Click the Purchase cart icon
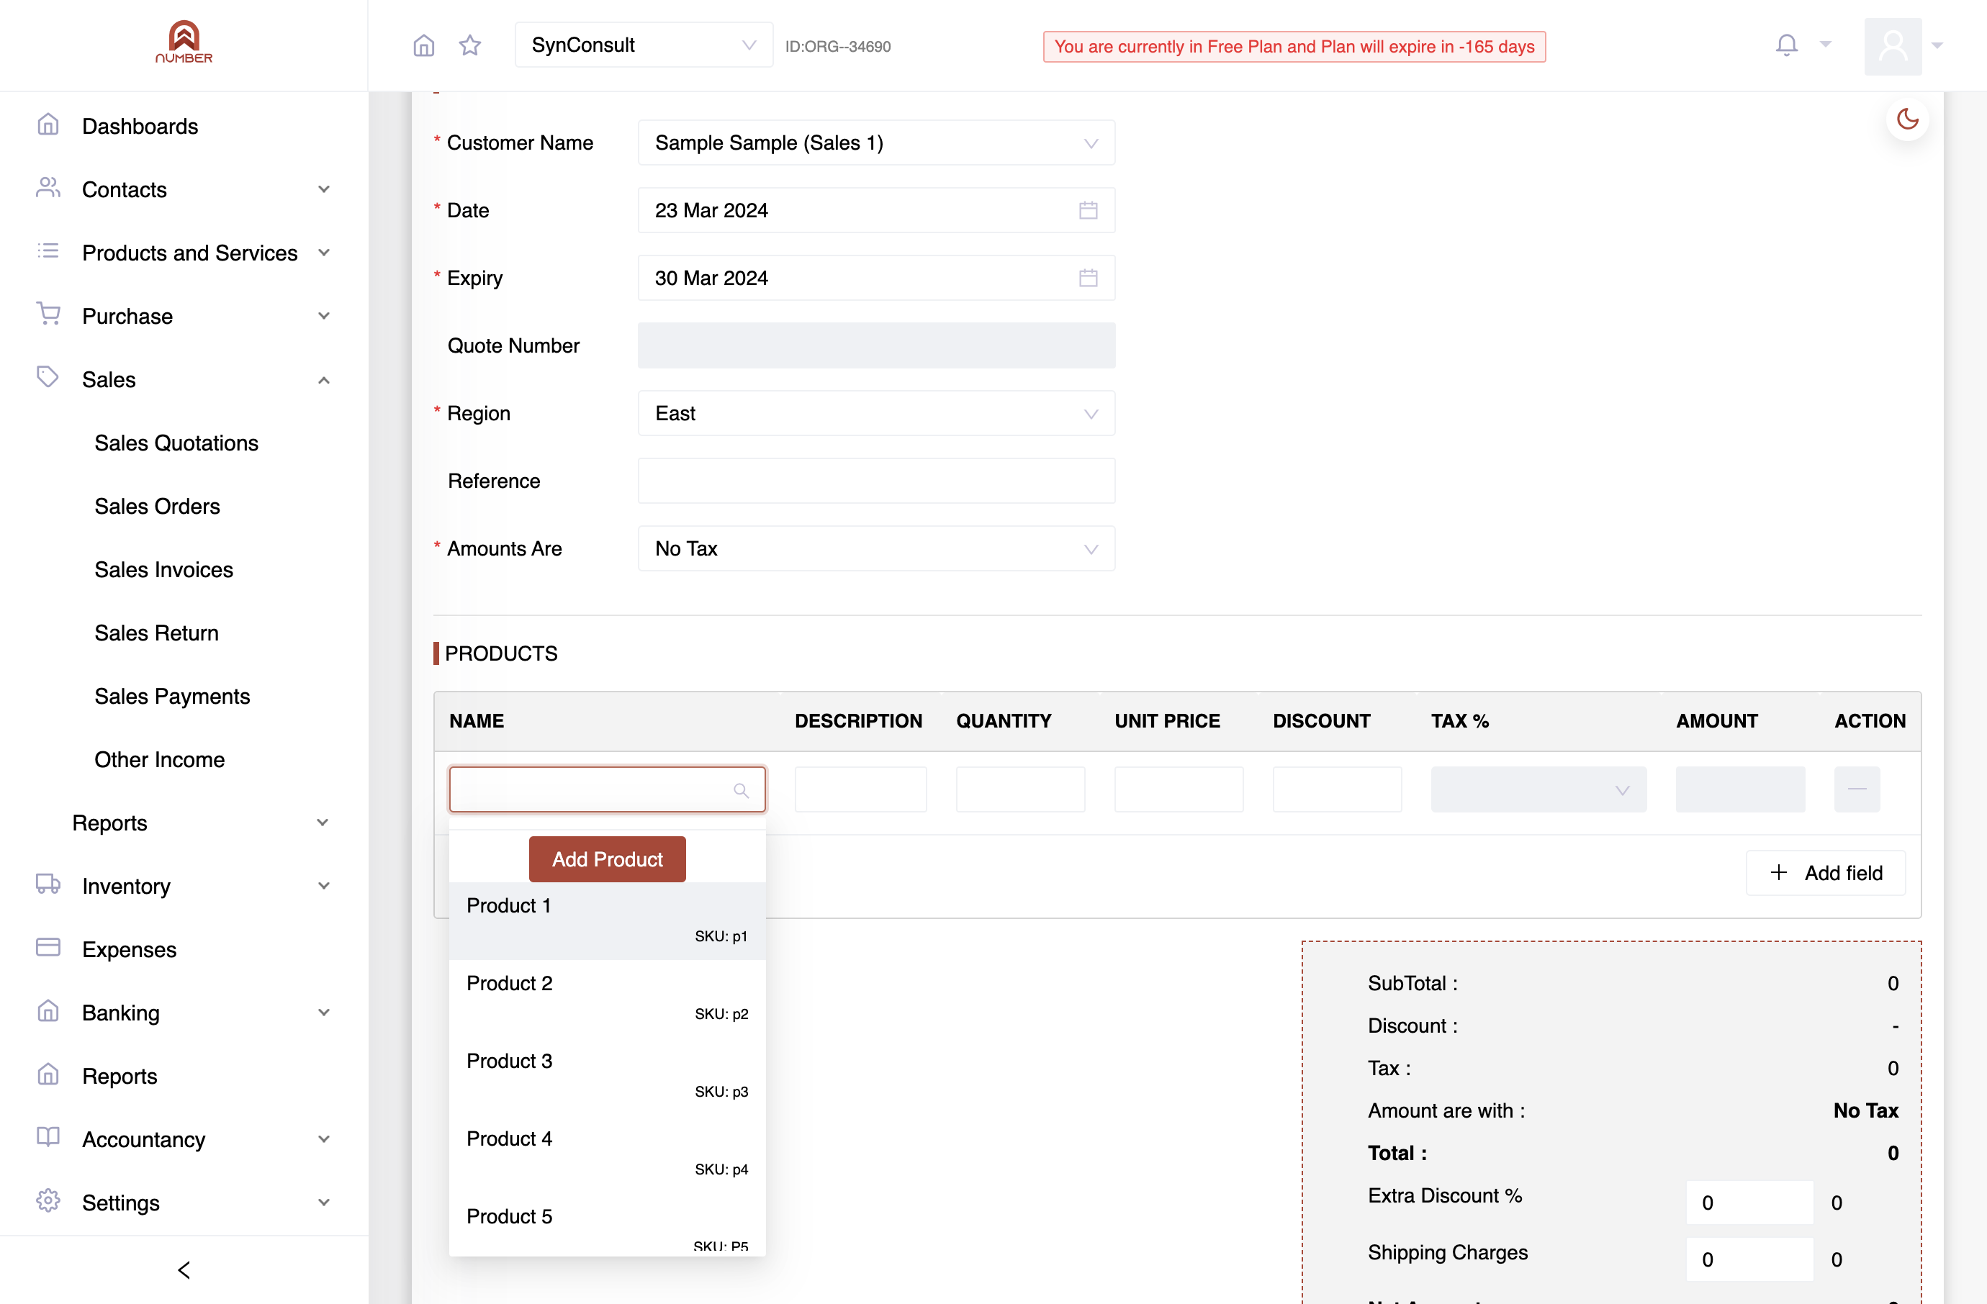 click(48, 314)
